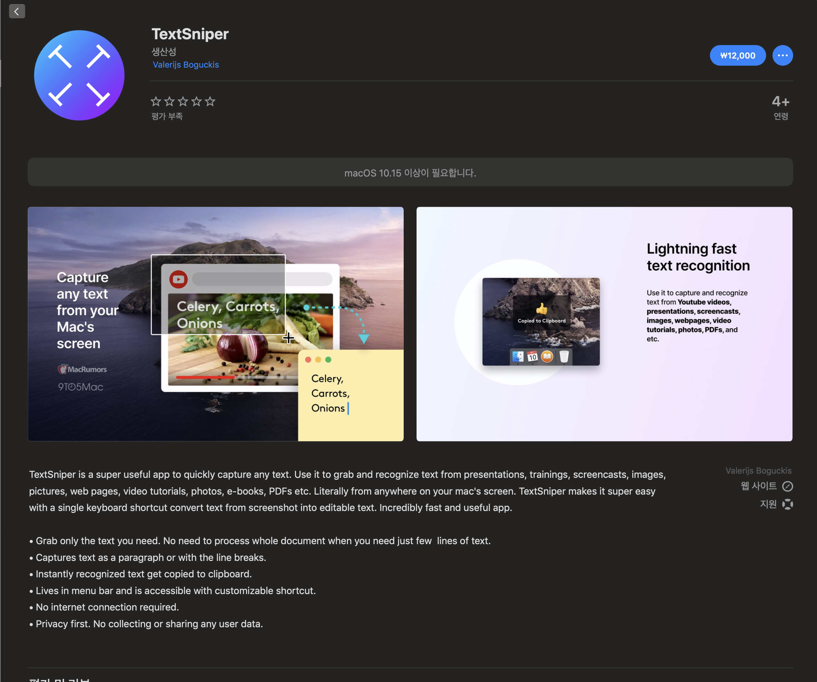Image resolution: width=817 pixels, height=682 pixels.
Task: Click the TextSniper app icon
Action: coord(79,75)
